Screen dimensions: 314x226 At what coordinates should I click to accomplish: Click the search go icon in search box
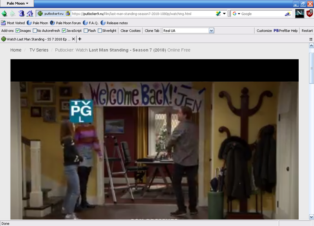tap(288, 14)
